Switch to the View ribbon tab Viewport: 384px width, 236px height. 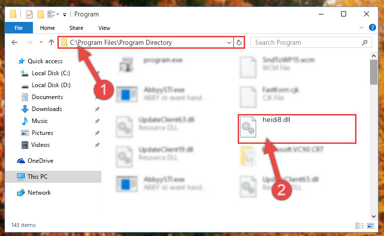[x=104, y=28]
